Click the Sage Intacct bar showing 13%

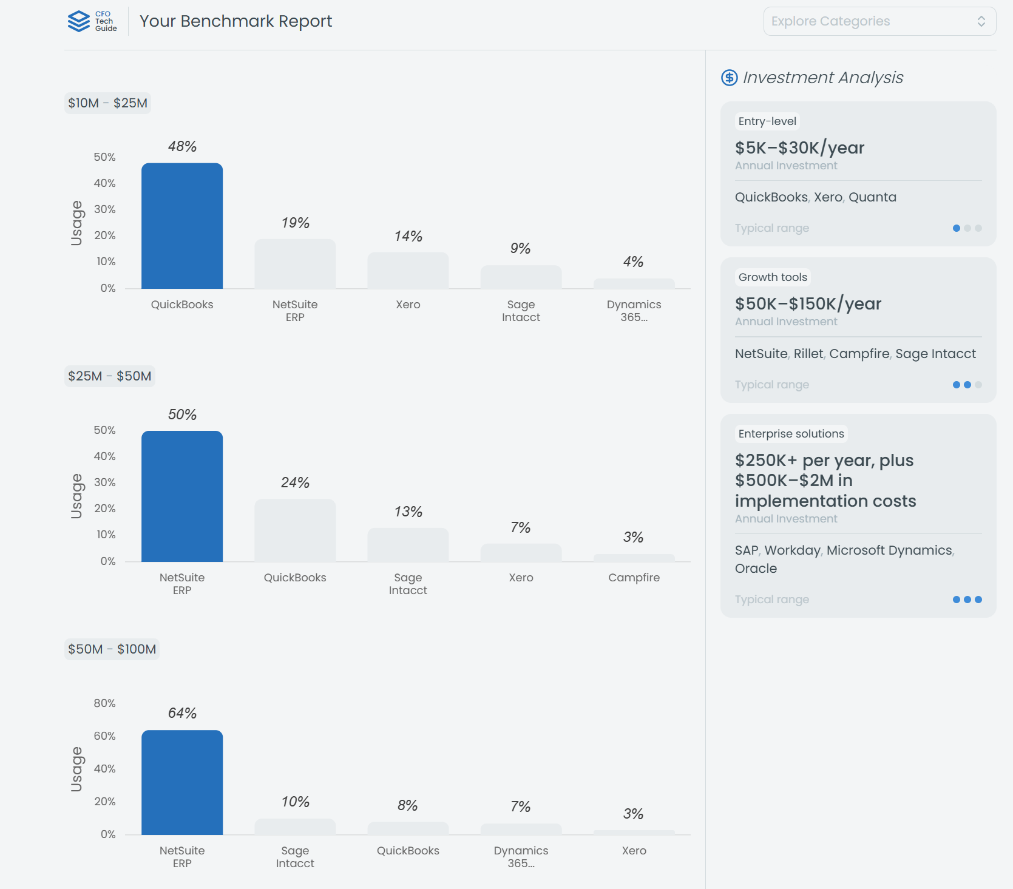pos(408,545)
